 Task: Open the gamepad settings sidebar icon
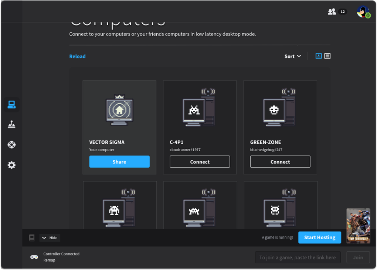(11, 145)
